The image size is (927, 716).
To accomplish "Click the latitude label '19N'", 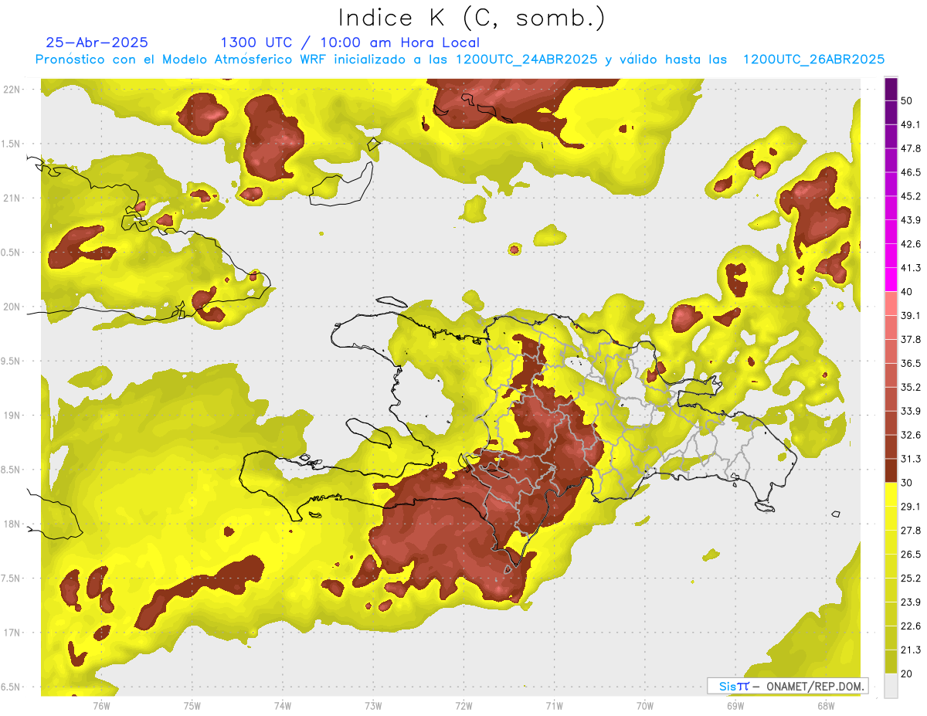I will click(x=12, y=416).
